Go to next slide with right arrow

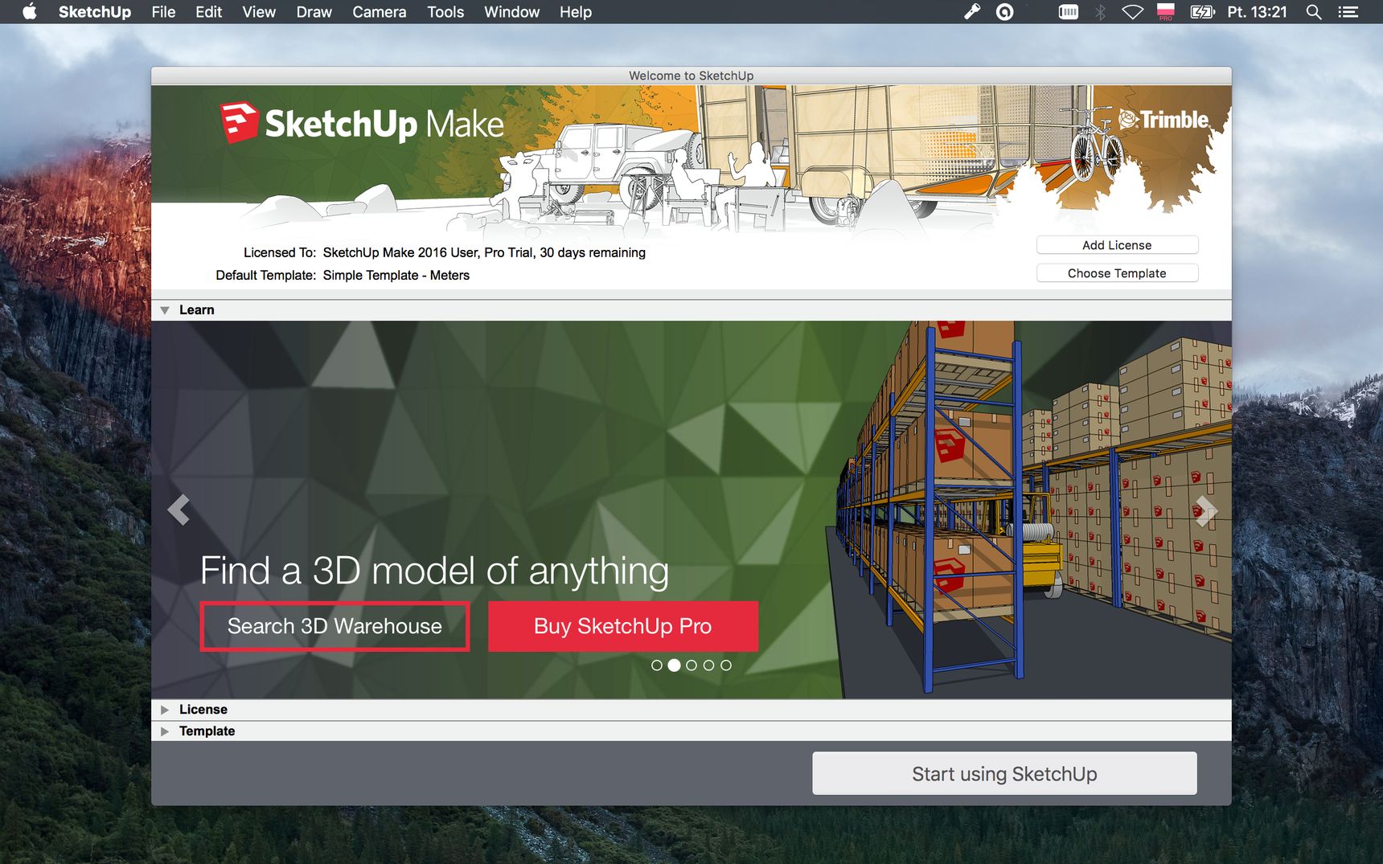point(1206,511)
